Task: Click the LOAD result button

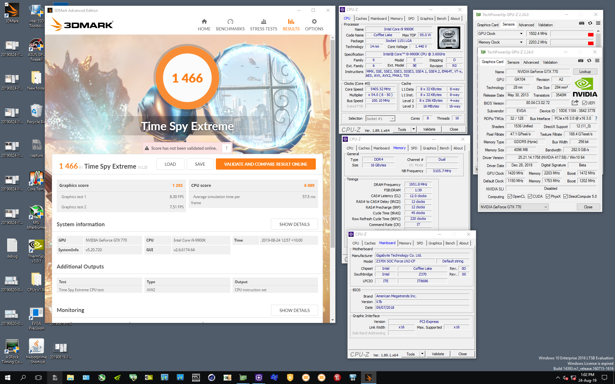Action: pyautogui.click(x=170, y=164)
